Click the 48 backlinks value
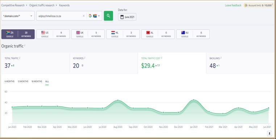The image size is (276, 139). pos(213,66)
